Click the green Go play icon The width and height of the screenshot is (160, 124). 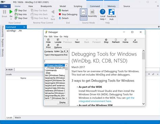[x=11, y=12]
